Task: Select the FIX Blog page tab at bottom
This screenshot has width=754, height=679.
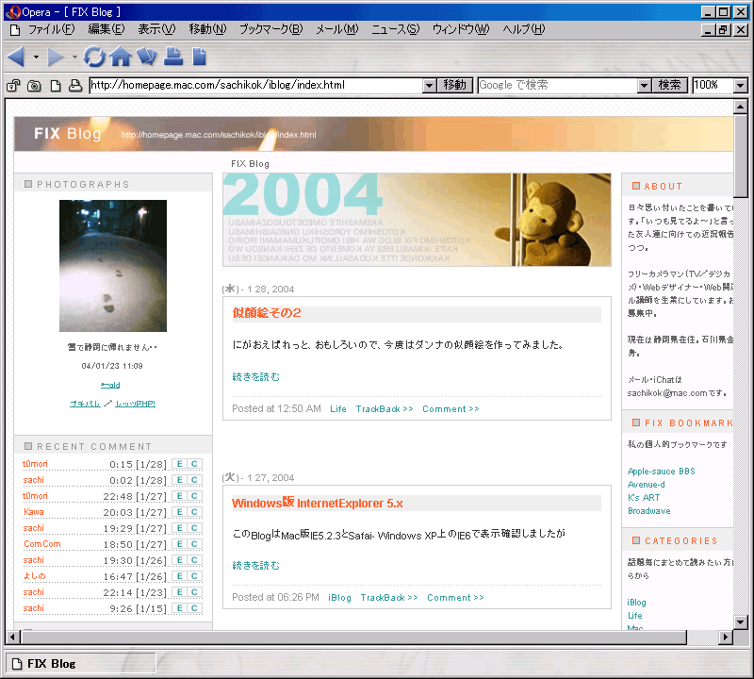Action: click(x=80, y=664)
